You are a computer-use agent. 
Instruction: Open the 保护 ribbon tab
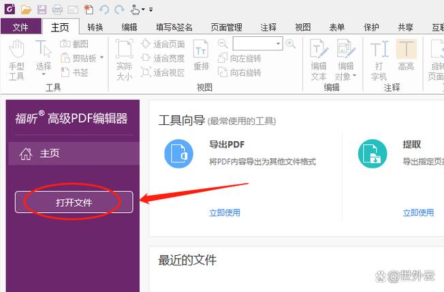[x=371, y=27]
